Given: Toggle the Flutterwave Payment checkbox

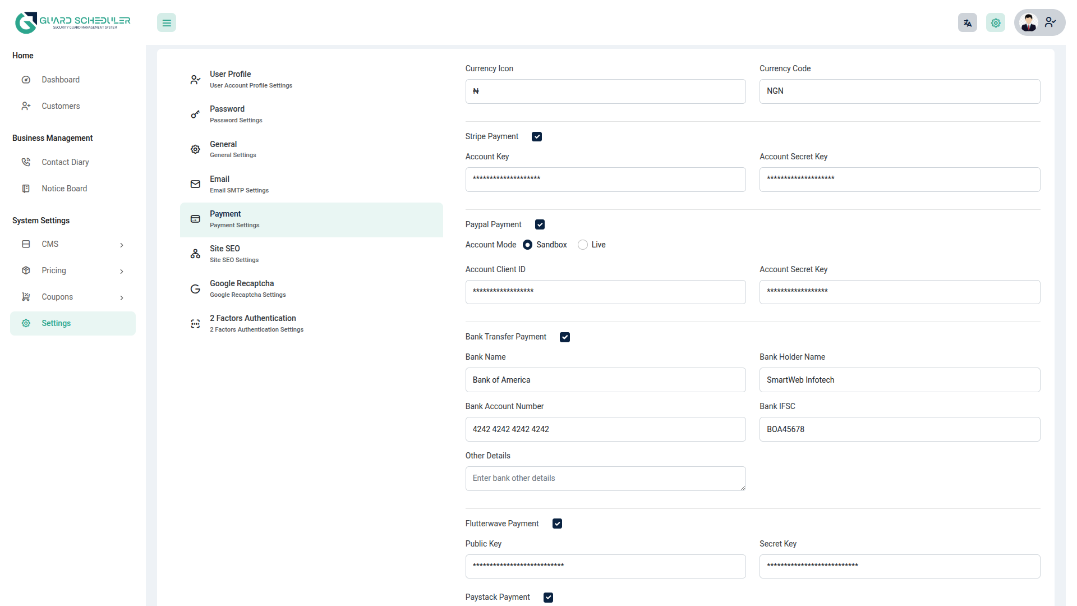Looking at the screenshot, I should [x=557, y=524].
